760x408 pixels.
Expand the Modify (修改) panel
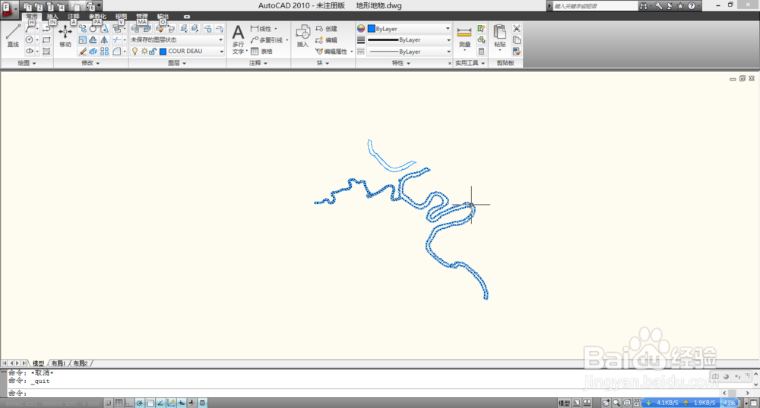click(x=90, y=63)
